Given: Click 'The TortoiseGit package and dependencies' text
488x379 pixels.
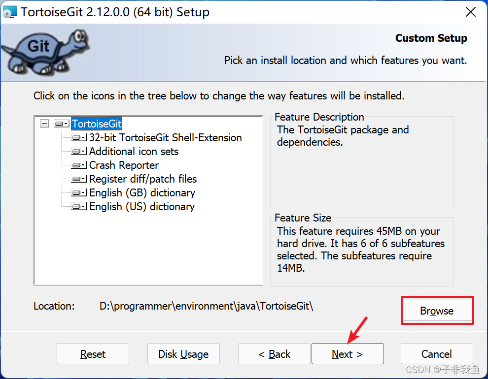Looking at the screenshot, I should 343,136.
